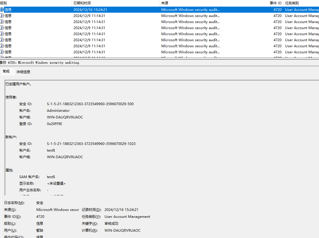
Task: Click the info icon of the 15:24:21 event row
Action: pyautogui.click(x=2, y=10)
